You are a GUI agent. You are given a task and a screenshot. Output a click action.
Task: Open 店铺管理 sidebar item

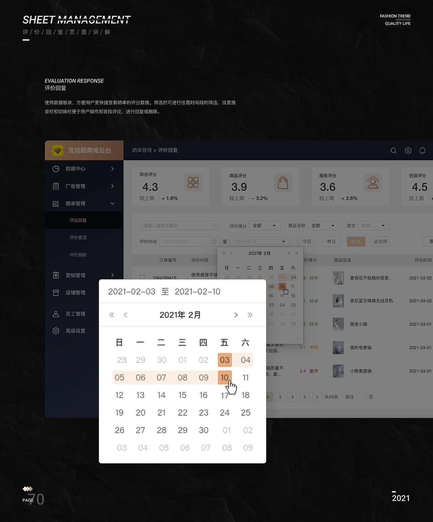click(x=75, y=292)
